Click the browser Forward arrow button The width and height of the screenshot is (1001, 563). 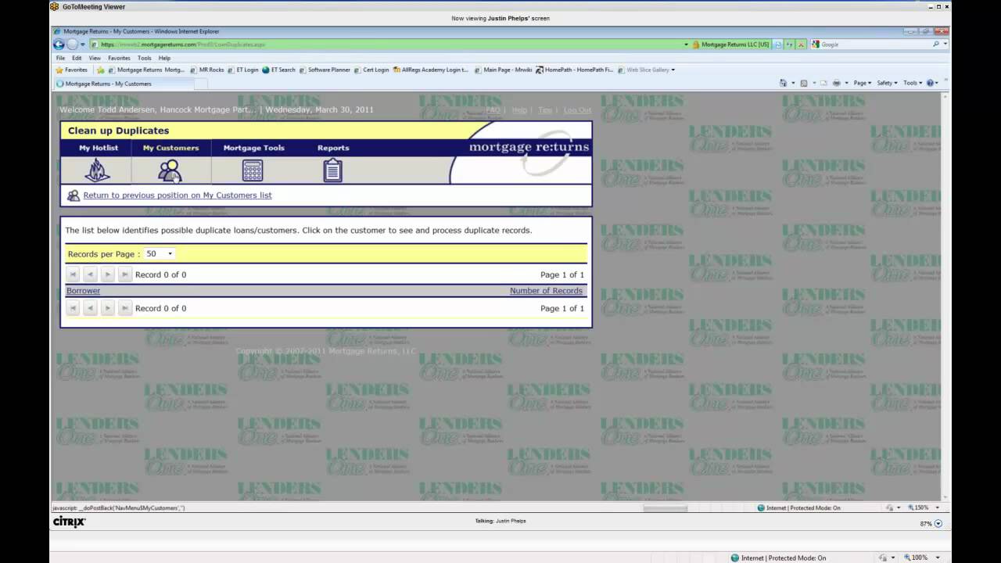(72, 45)
